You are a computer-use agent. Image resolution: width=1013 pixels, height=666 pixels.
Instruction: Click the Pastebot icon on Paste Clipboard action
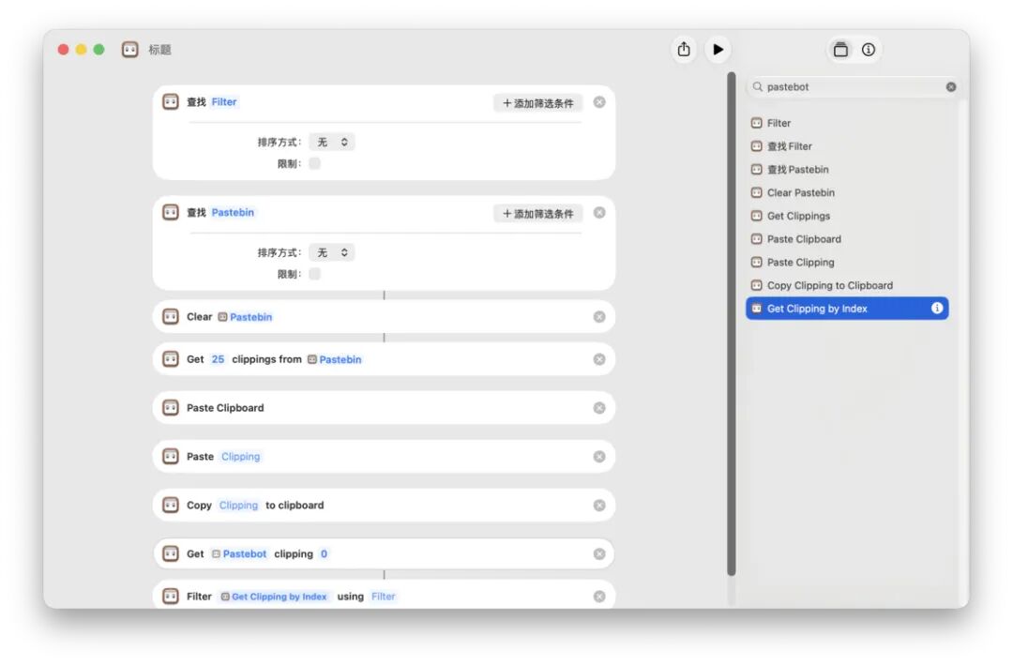171,408
